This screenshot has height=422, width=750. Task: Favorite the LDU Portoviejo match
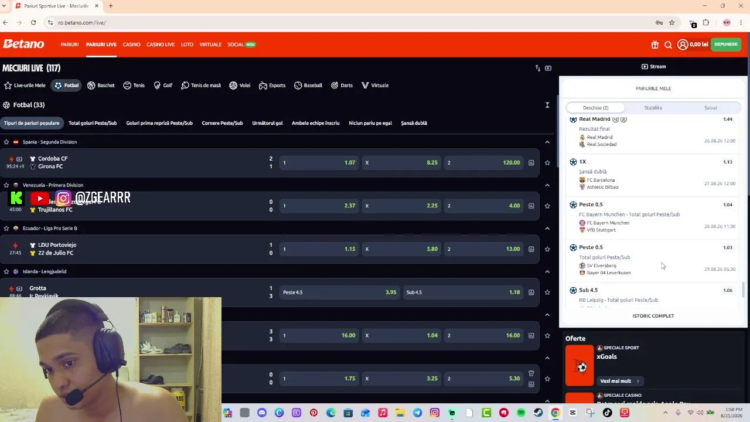point(547,249)
